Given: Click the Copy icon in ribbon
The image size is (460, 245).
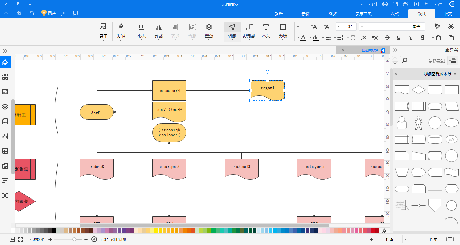Looking at the screenshot, I should tap(451, 38).
